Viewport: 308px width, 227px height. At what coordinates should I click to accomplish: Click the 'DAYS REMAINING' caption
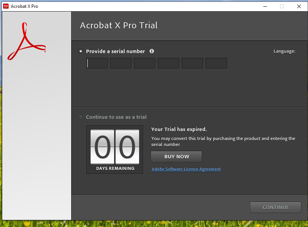[115, 168]
